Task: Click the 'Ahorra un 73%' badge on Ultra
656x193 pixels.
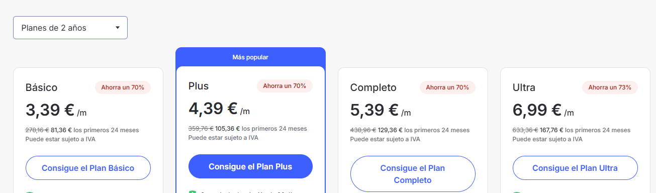Action: [x=610, y=87]
